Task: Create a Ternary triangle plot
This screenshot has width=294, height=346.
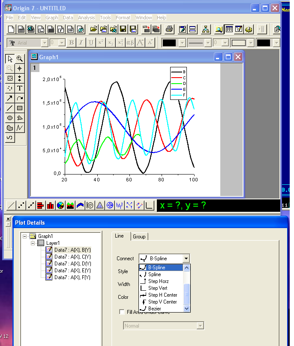Action: point(100,205)
